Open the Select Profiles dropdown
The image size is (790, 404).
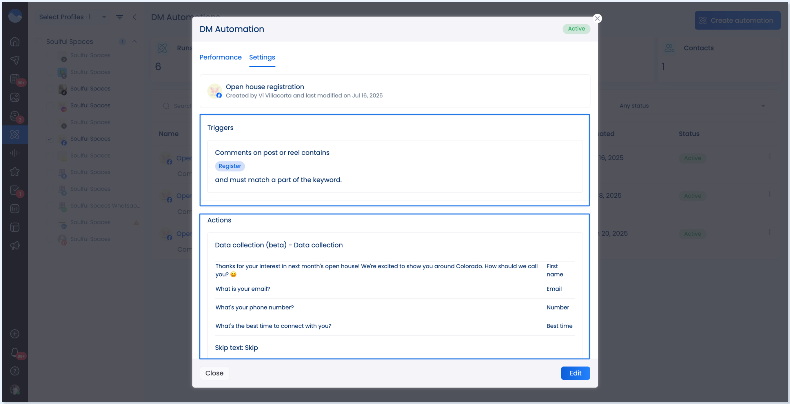click(73, 17)
